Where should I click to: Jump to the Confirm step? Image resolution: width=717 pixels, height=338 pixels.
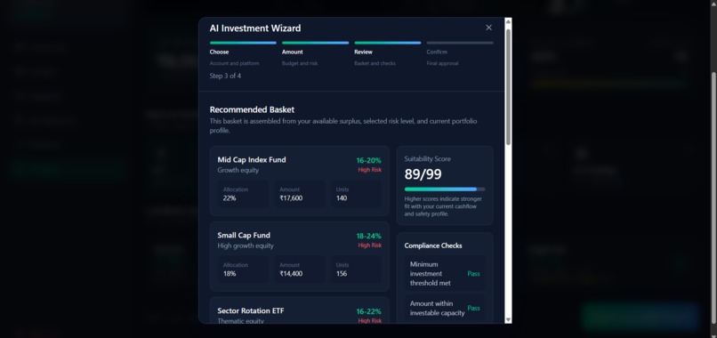[437, 52]
